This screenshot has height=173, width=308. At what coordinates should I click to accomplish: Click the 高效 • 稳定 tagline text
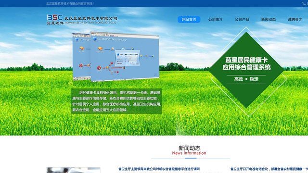point(246,79)
